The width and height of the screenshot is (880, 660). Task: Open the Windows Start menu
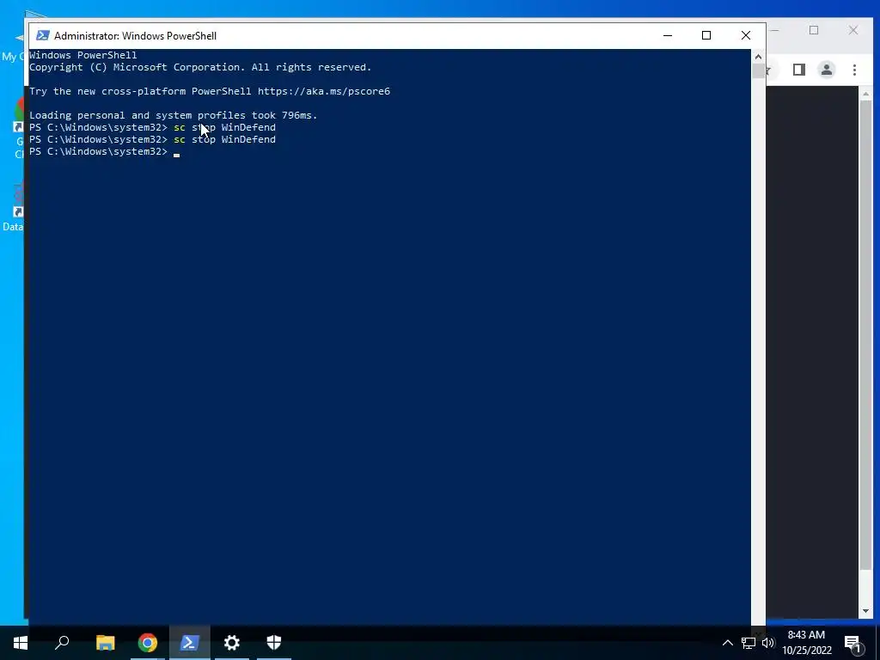21,643
